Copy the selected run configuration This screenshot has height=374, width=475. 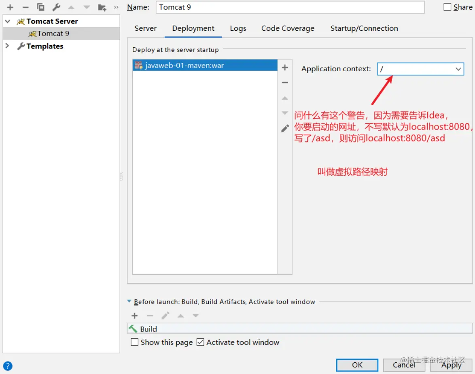(x=40, y=7)
